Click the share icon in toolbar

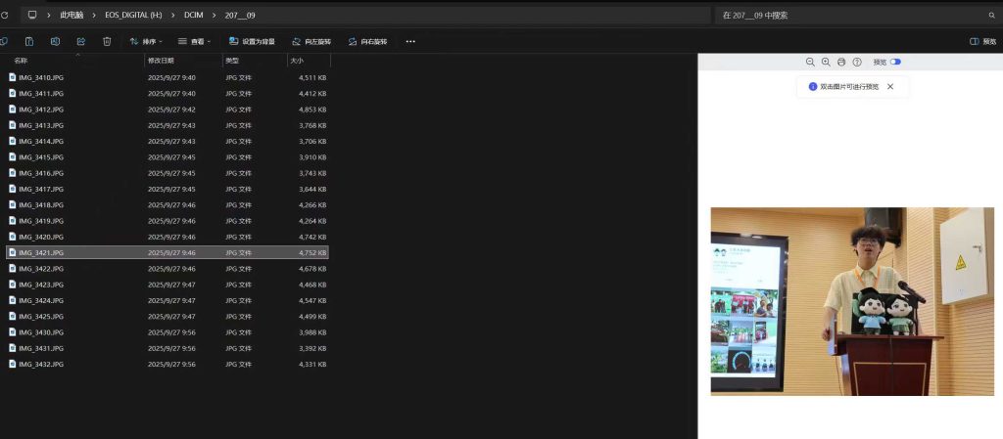pyautogui.click(x=80, y=41)
